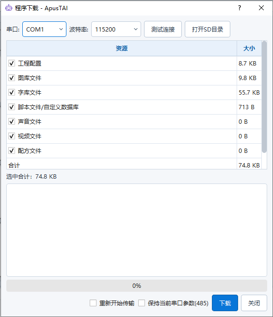
Task: Click the 选中合计: 74.8 KB text
Action: 32,177
